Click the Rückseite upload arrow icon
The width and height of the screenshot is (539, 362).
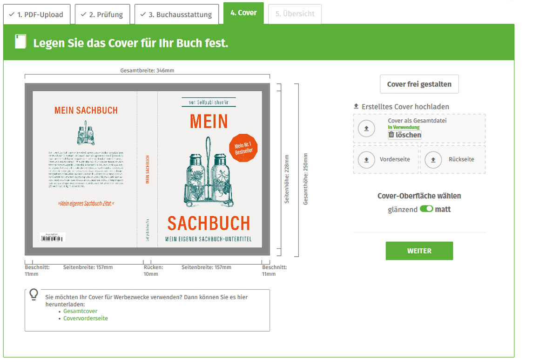tap(433, 159)
